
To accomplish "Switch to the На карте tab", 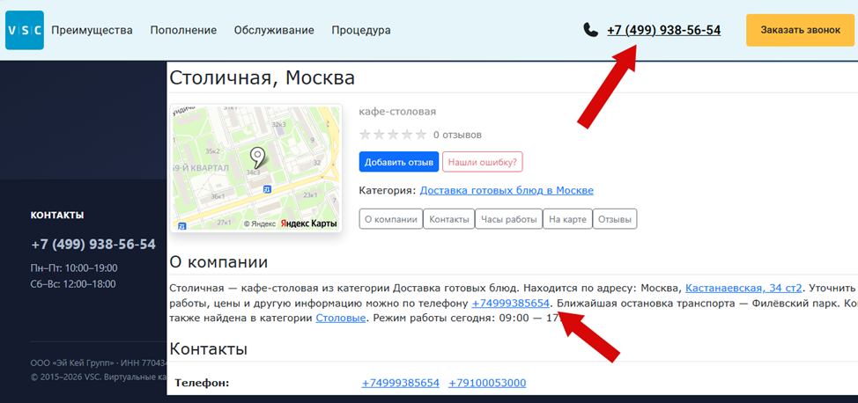I will click(567, 219).
